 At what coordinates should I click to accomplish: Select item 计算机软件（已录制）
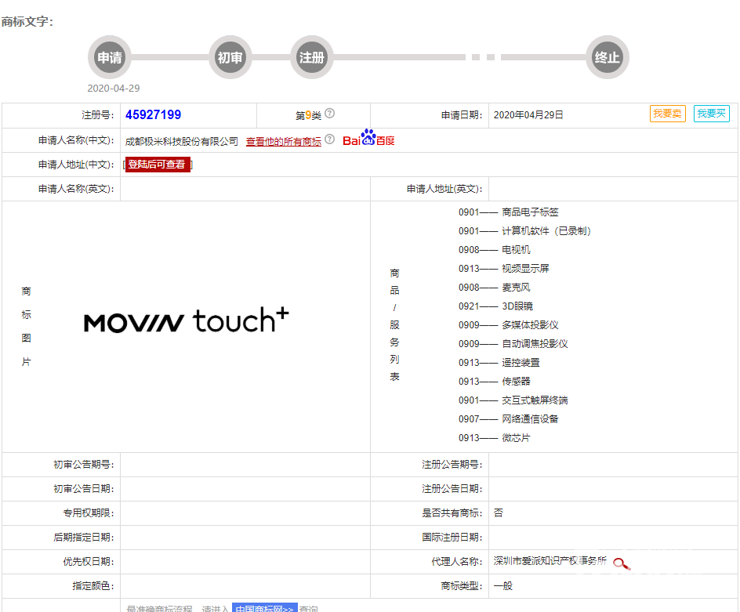(546, 230)
